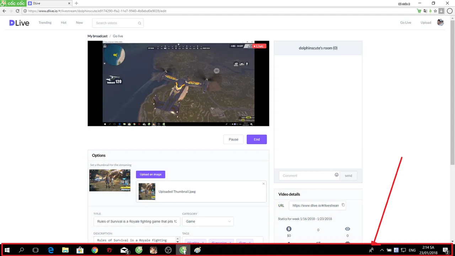Image resolution: width=455 pixels, height=256 pixels.
Task: Open Microsoft Store from taskbar
Action: 80,250
